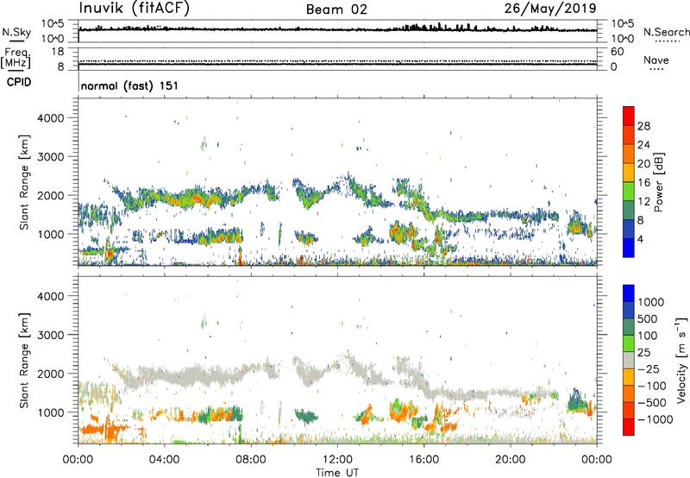Click the '60' Nave axis value
690x478 pixels.
(x=617, y=52)
